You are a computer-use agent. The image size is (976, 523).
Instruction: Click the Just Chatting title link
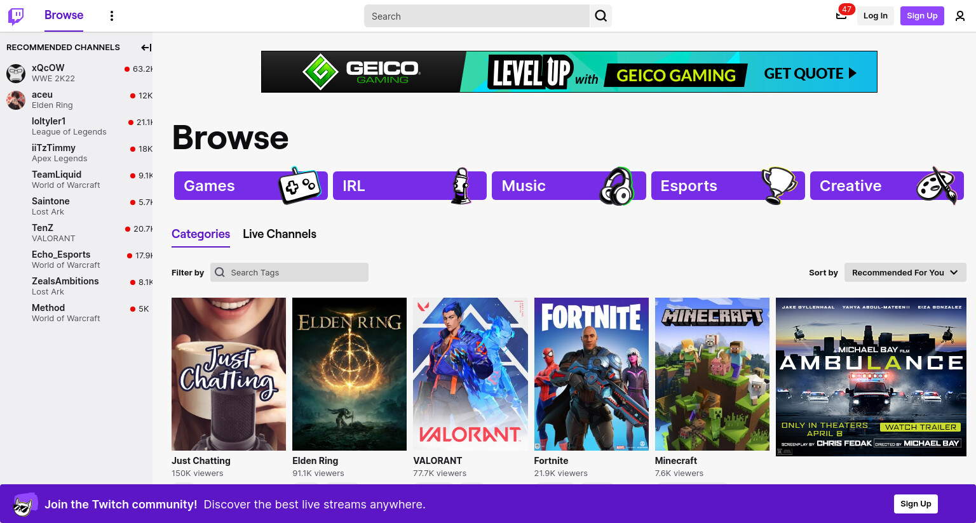click(201, 461)
